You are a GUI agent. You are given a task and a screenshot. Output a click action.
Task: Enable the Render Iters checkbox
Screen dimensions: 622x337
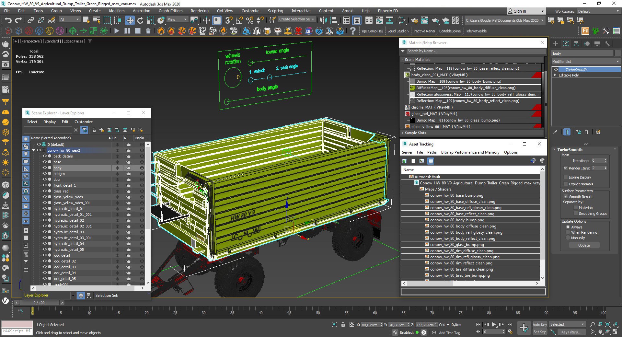click(565, 168)
